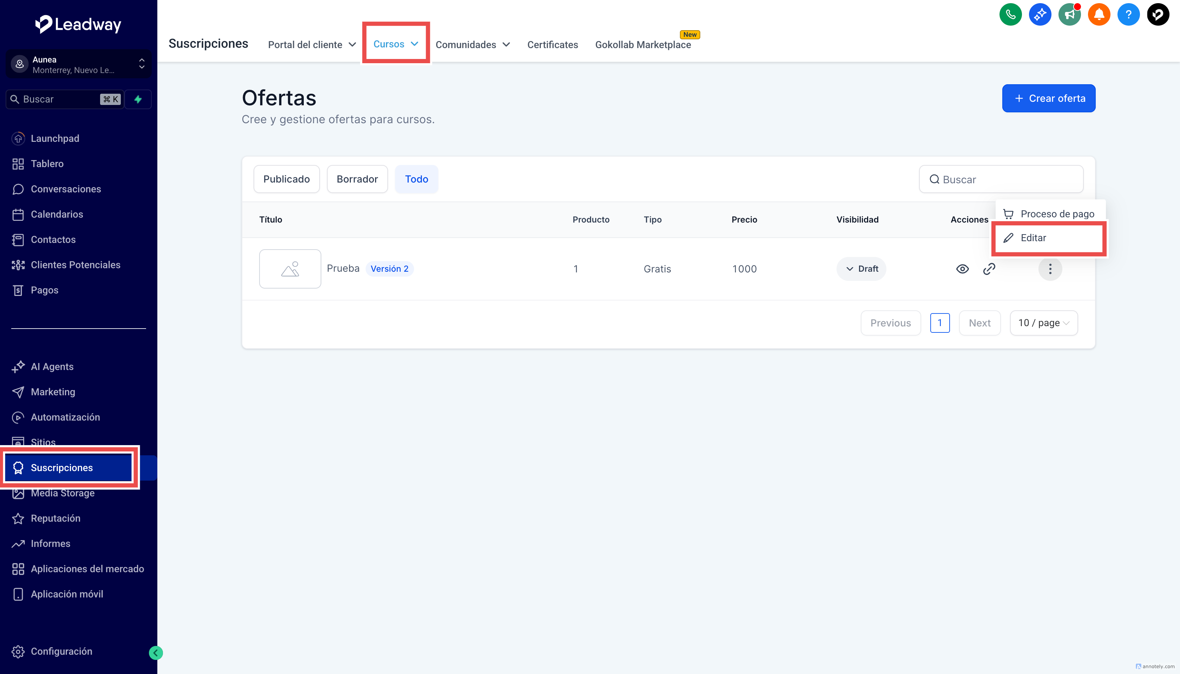Viewport: 1180px width, 674px height.
Task: Click the Prueba offer thumbnail placeholder
Action: click(290, 269)
